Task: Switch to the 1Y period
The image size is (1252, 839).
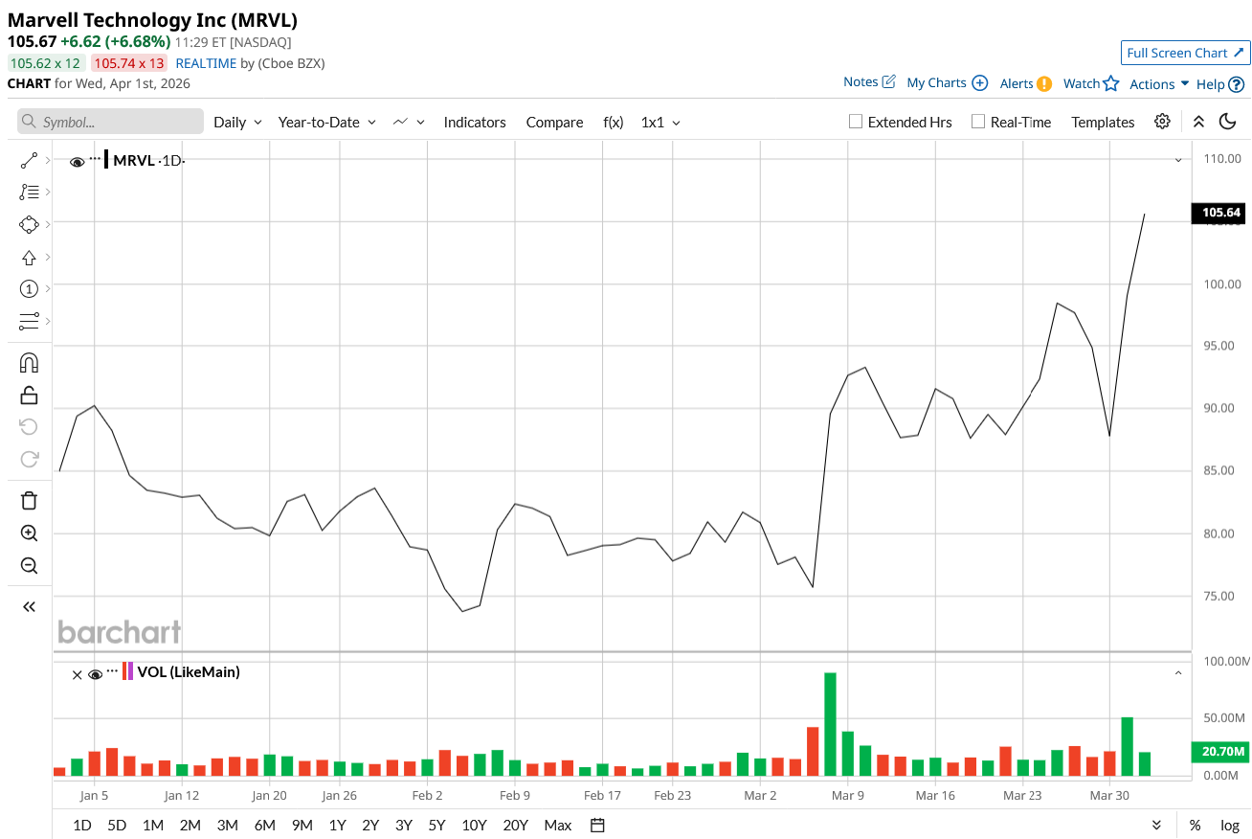Action: pyautogui.click(x=337, y=825)
